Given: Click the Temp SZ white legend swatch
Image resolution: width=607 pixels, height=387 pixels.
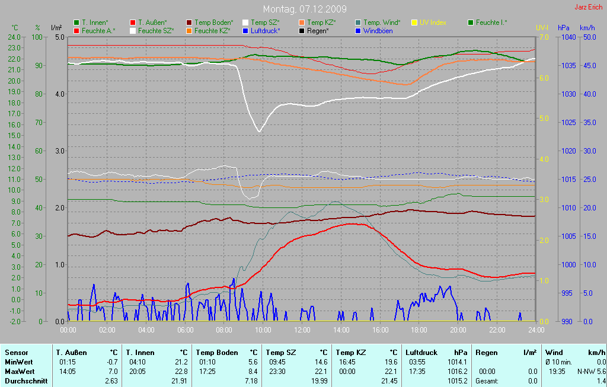Looking at the screenshot, I should pyautogui.click(x=245, y=23).
